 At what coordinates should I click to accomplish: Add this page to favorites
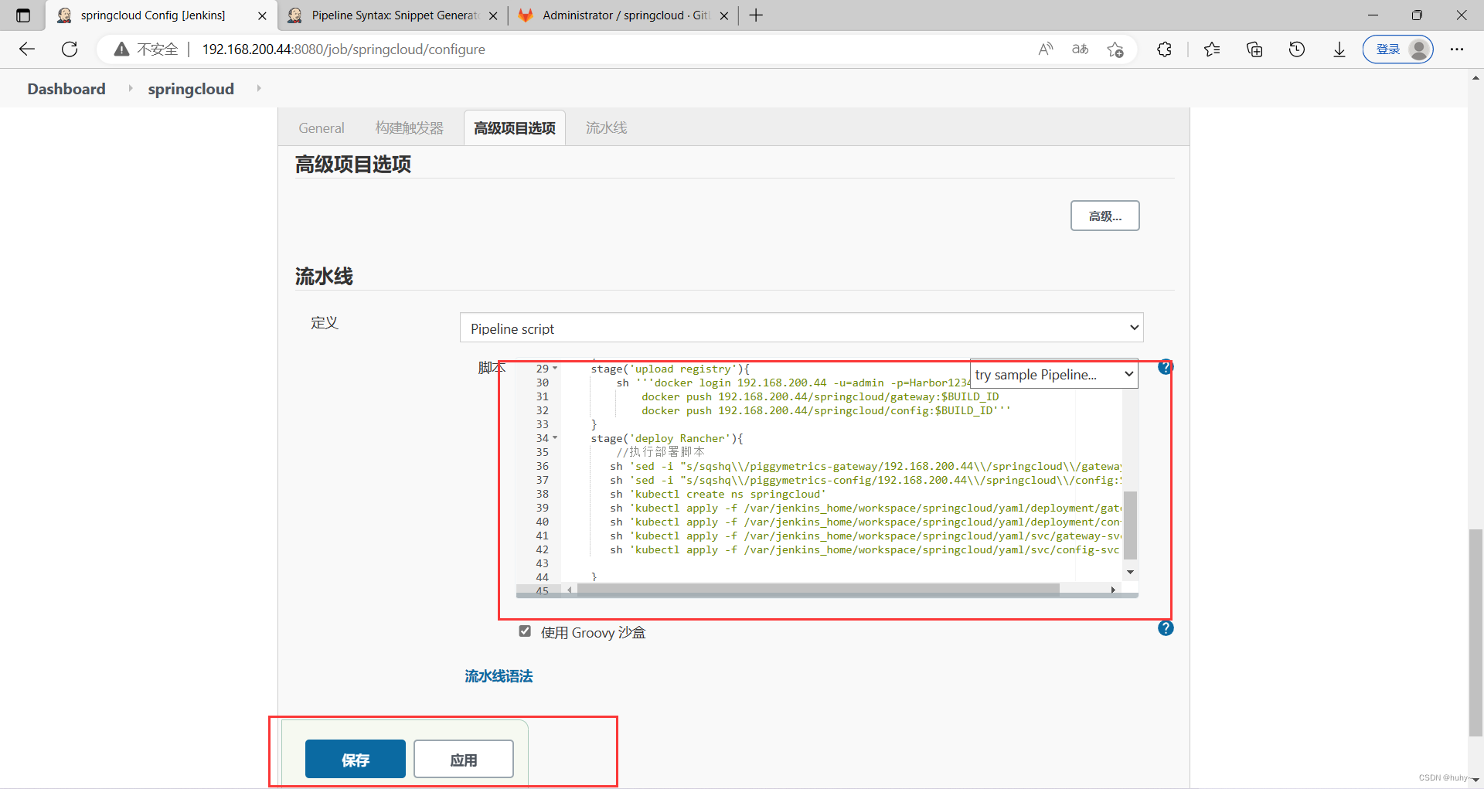click(x=1115, y=49)
